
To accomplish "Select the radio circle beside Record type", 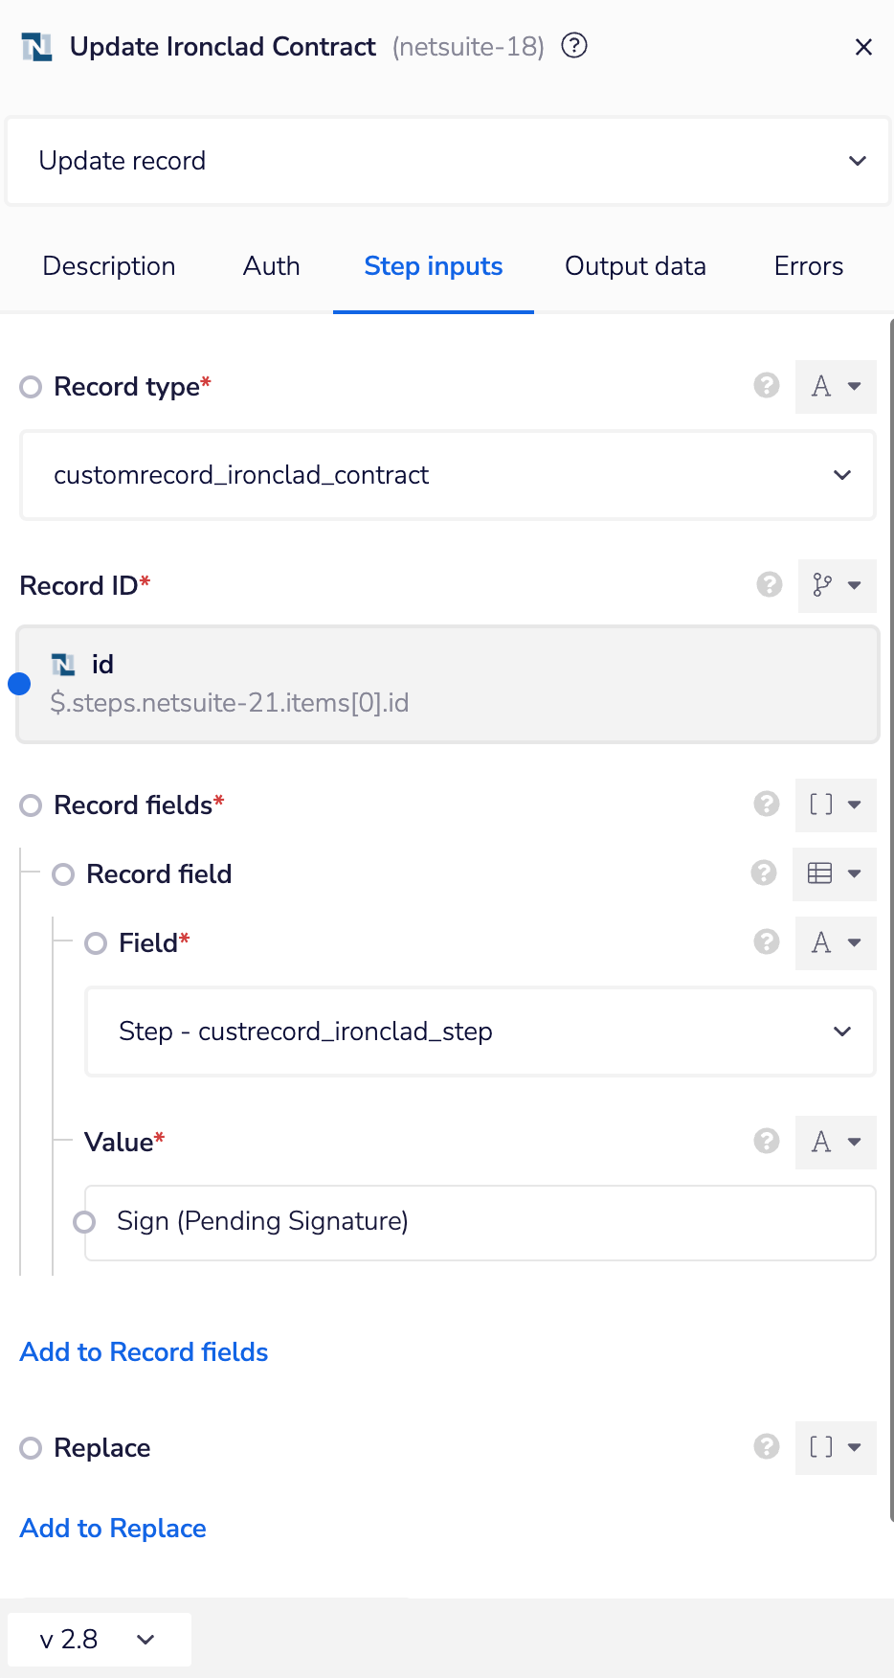I will pos(30,386).
